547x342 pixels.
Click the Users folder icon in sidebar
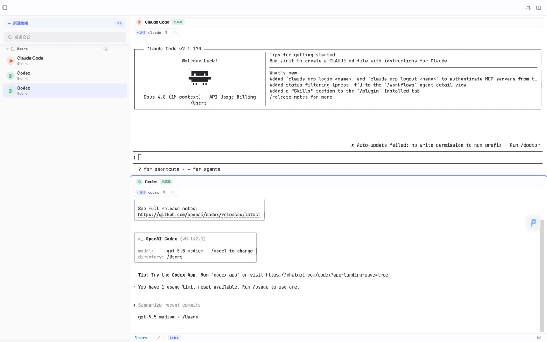[13, 49]
